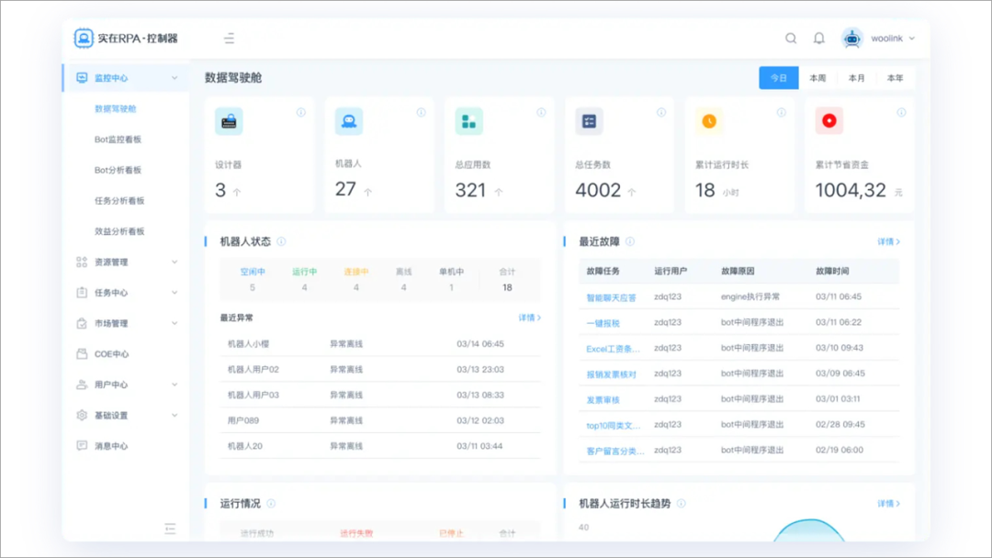Click info icon beside 运行情况
The height and width of the screenshot is (558, 992).
point(271,504)
